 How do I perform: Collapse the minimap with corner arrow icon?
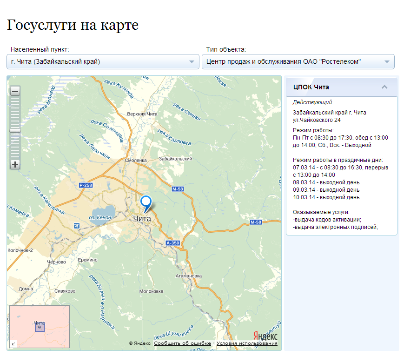pos(13,344)
